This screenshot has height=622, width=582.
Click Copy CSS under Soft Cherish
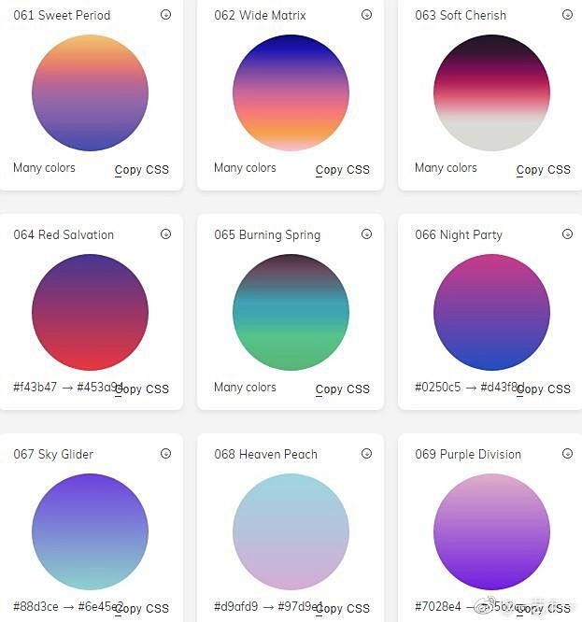(544, 170)
